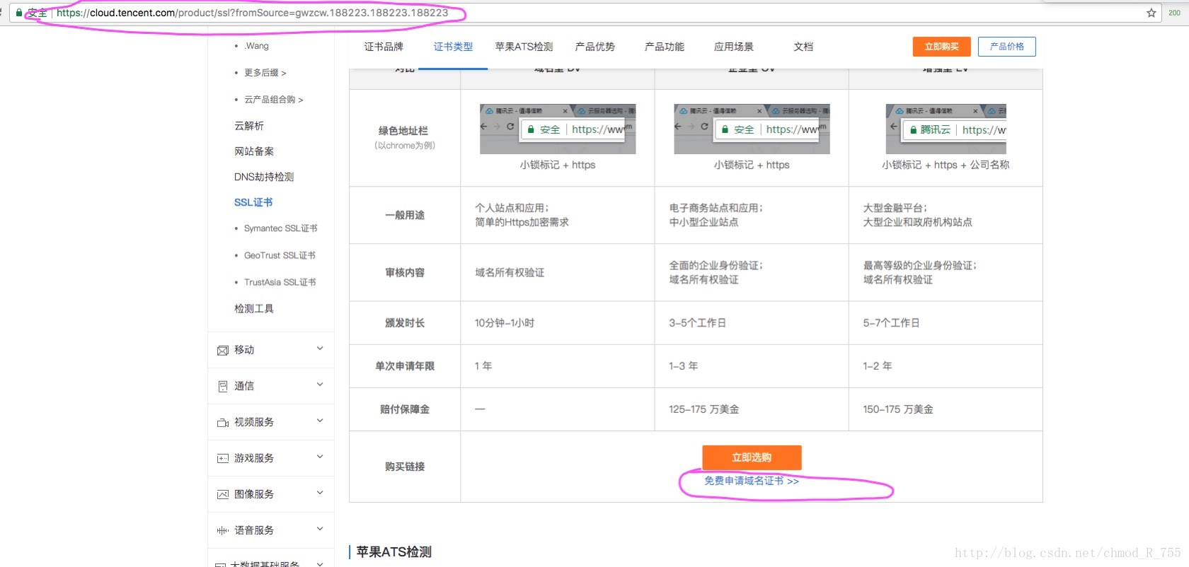Open the .Wang sidebar link
Image resolution: width=1189 pixels, height=567 pixels.
click(x=256, y=46)
